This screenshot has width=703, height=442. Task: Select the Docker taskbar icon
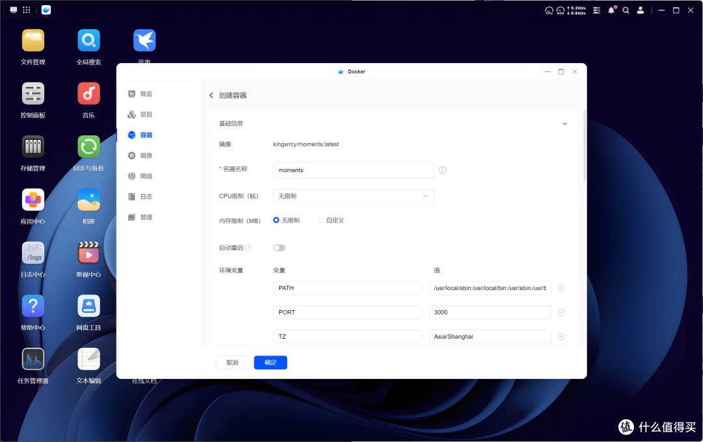pos(46,10)
